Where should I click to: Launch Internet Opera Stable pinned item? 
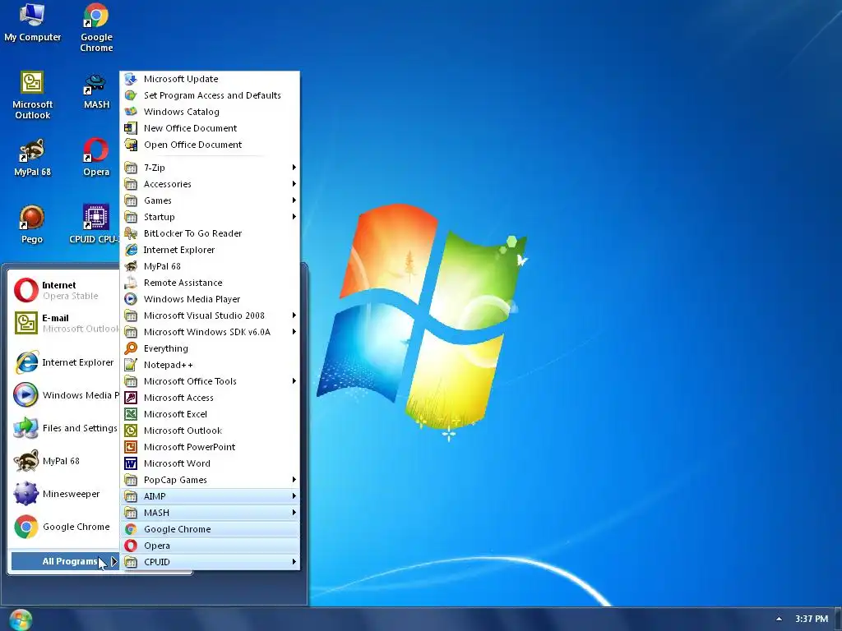[65, 290]
